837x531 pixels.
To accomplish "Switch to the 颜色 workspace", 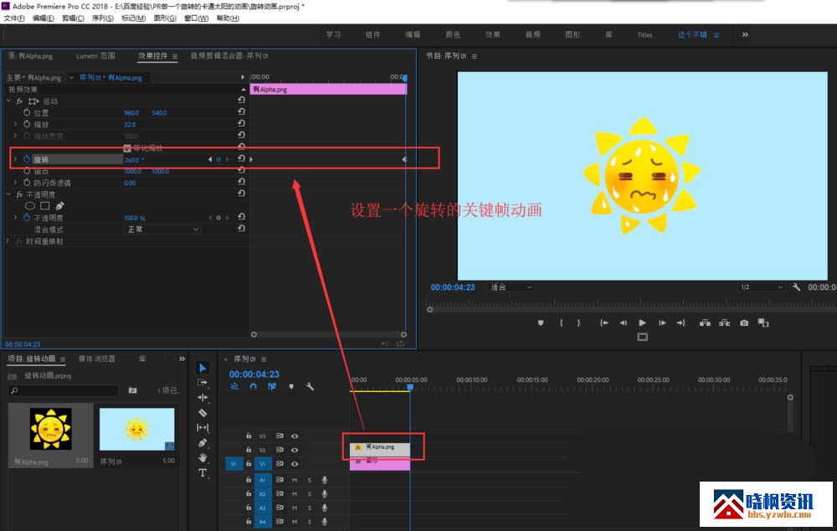I will (453, 34).
